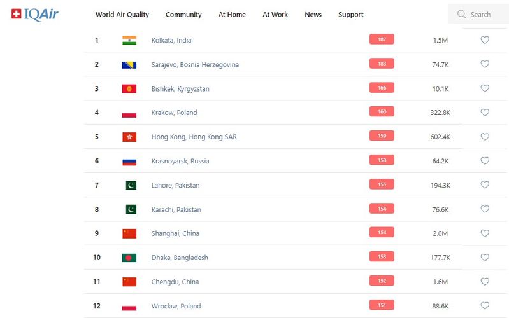Expand the At Work menu
The image size is (509, 318).
[275, 15]
